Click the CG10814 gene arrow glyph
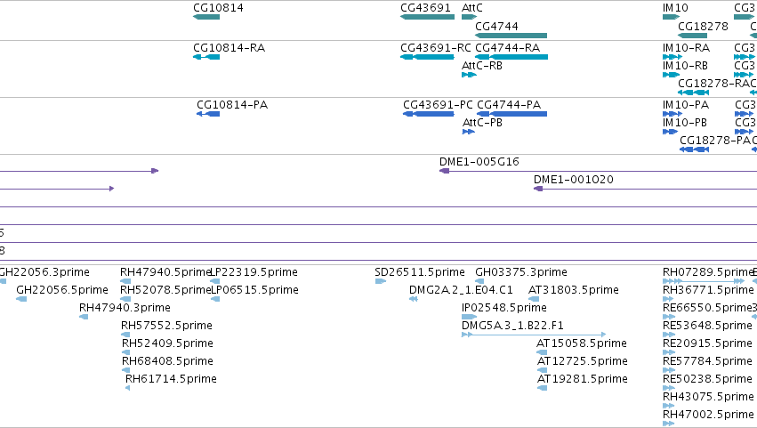757x428 pixels. tap(206, 17)
